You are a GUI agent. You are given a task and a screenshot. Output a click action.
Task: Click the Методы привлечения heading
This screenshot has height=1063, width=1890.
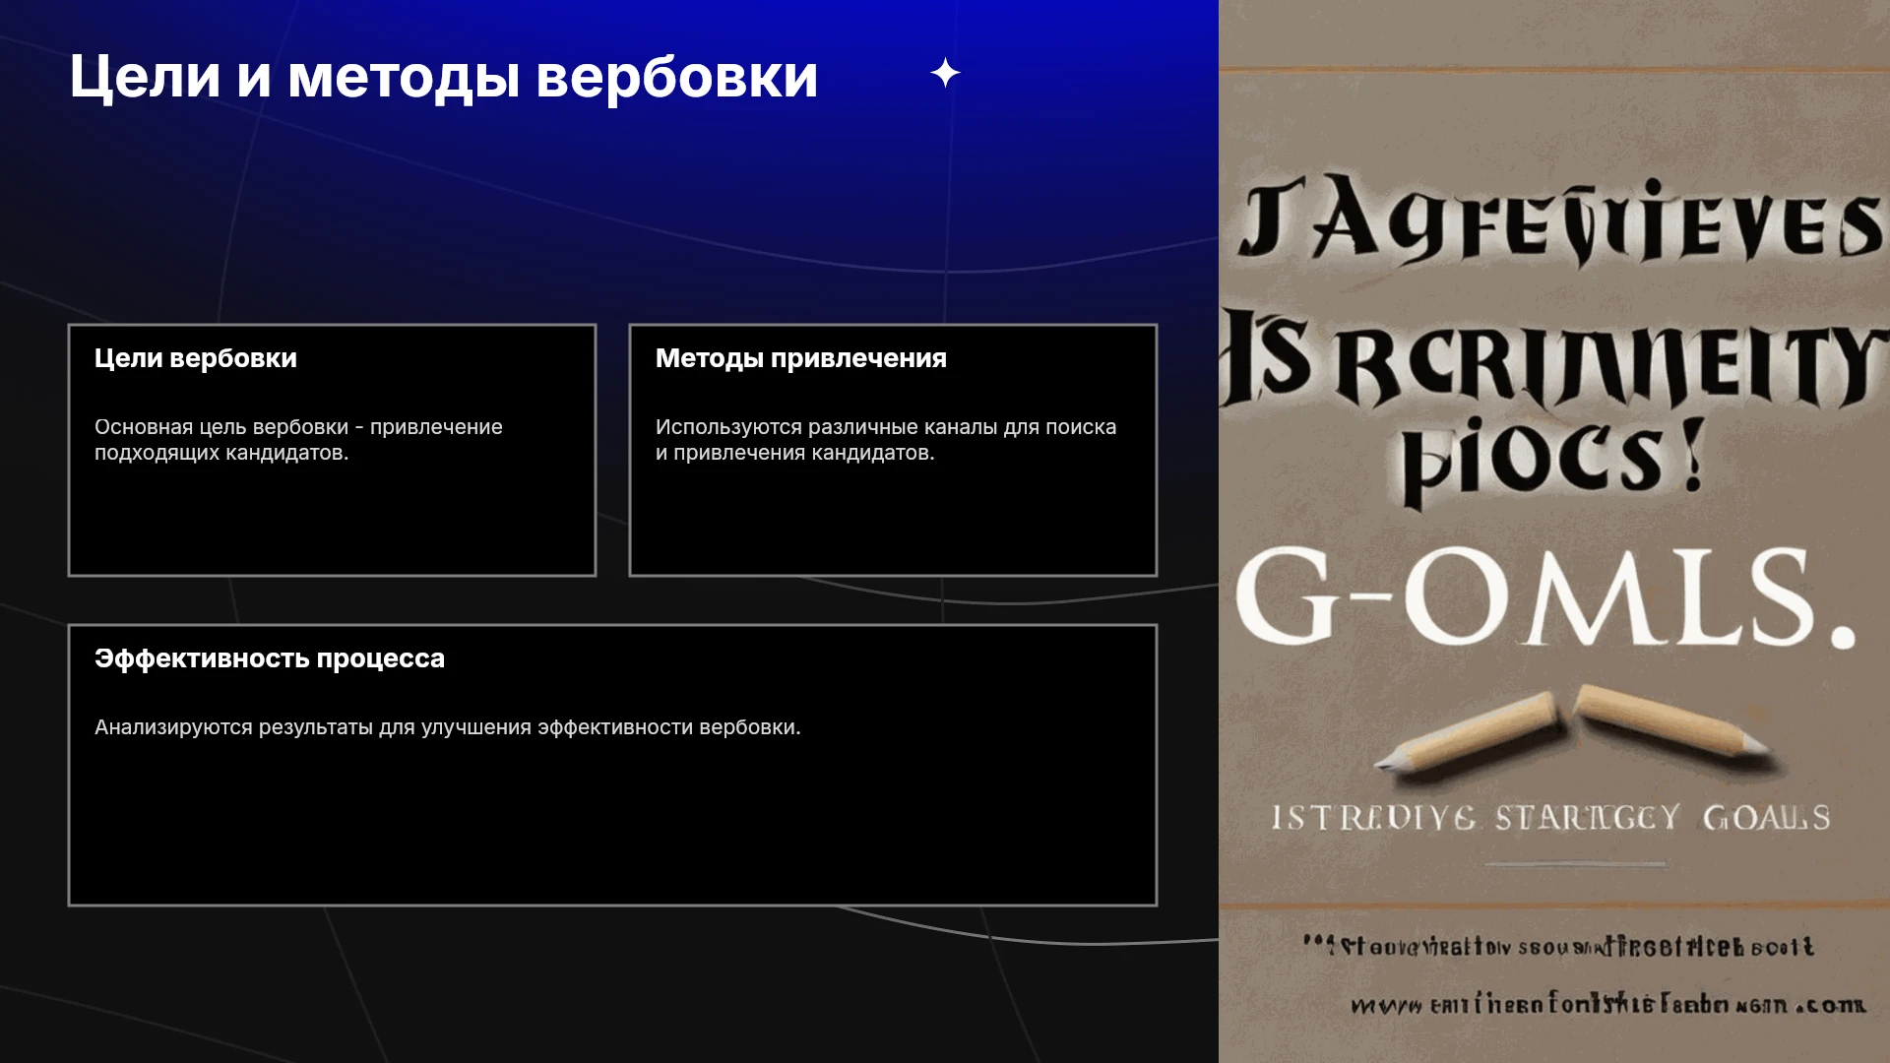801,358
